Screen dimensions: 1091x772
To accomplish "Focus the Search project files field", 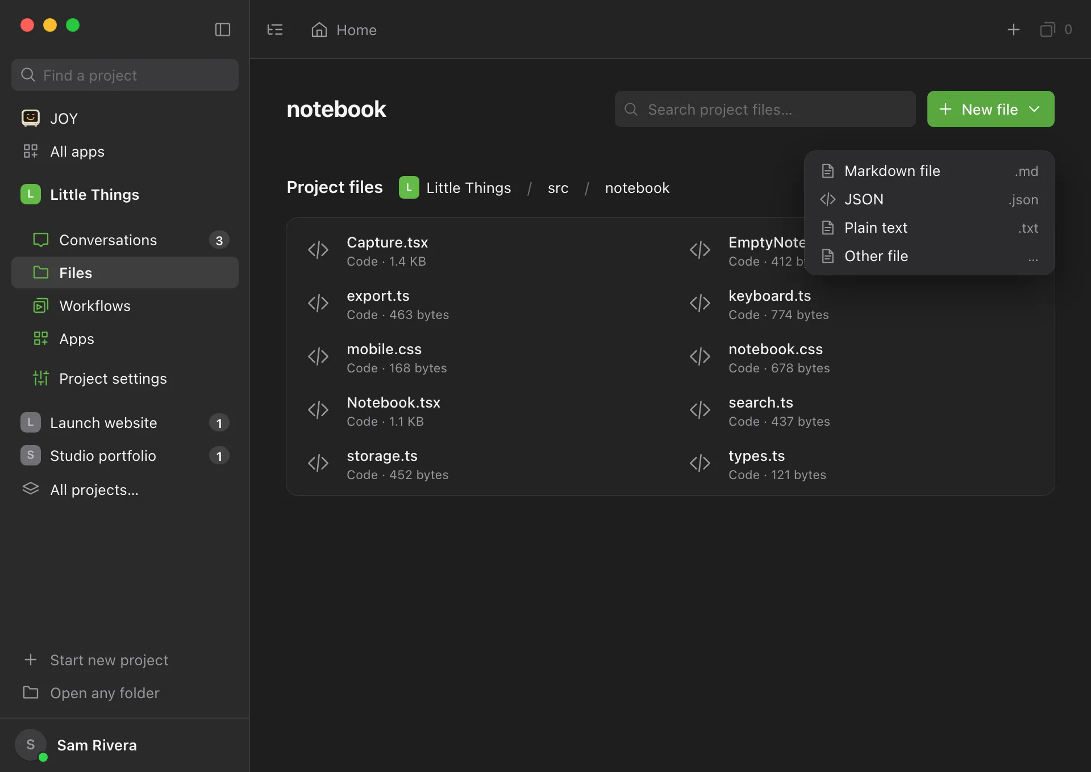I will (765, 109).
